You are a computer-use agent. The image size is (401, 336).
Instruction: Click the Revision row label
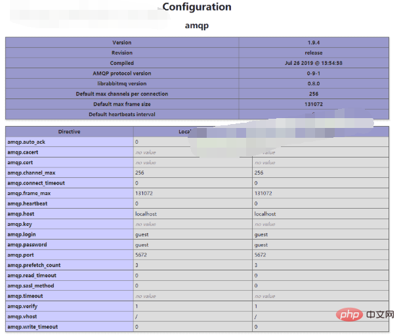click(x=121, y=53)
